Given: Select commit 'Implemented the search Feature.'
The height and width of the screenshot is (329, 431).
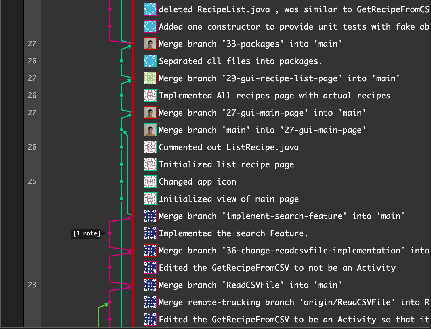Looking at the screenshot, I should point(233,233).
